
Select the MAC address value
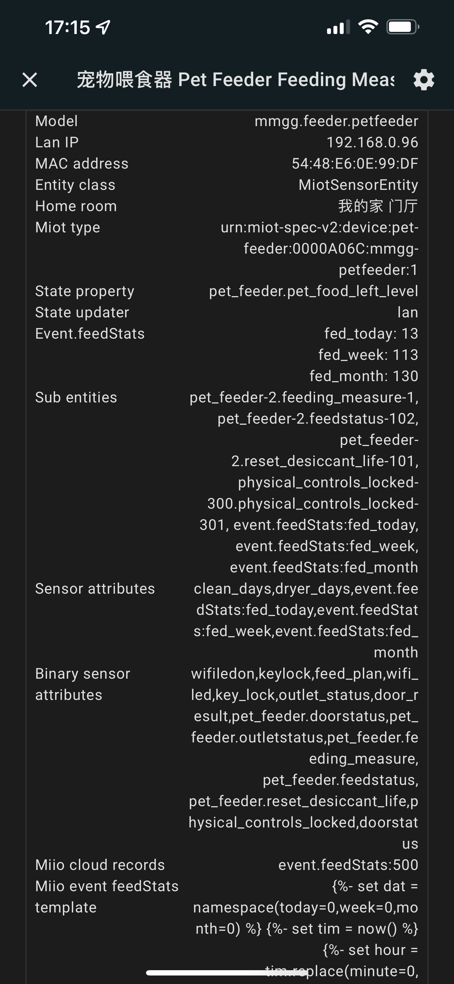pos(355,164)
